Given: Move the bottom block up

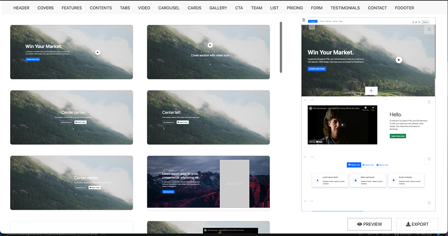Looking at the screenshot, I should pos(305,201).
